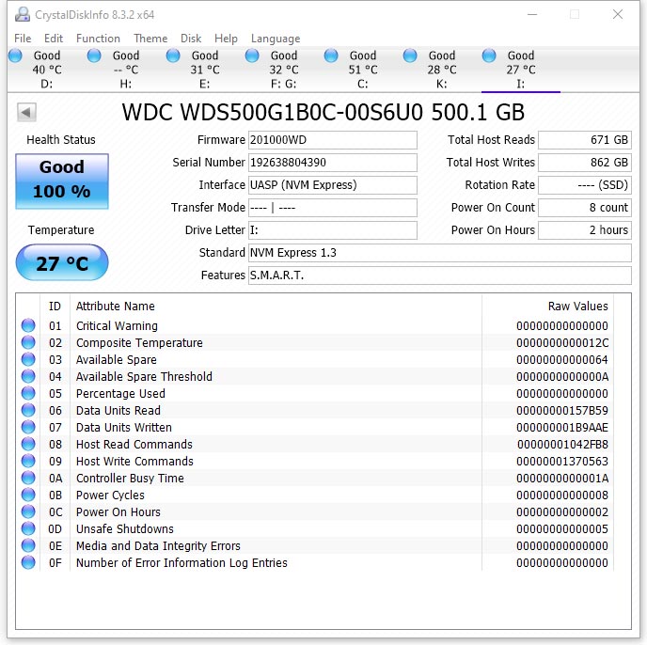The width and height of the screenshot is (647, 645).
Task: Click the Interface field UASP (NVM Express)
Action: click(x=333, y=185)
